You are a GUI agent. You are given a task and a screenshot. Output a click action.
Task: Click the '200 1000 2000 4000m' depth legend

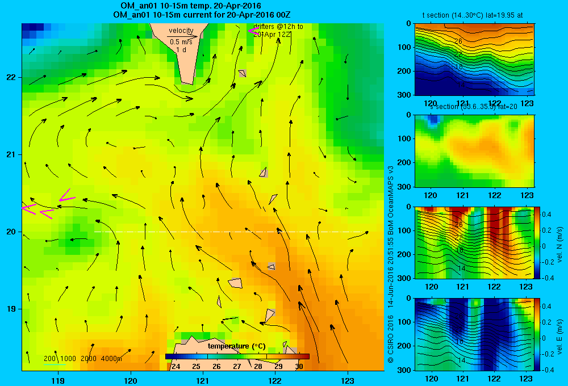(83, 359)
